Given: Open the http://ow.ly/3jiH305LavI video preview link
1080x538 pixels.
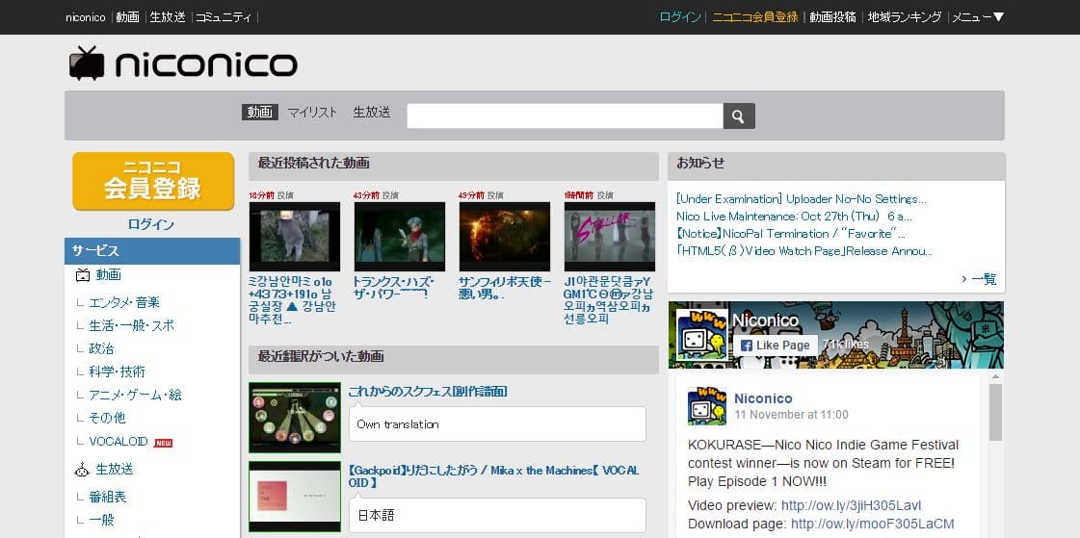Looking at the screenshot, I should (x=851, y=505).
